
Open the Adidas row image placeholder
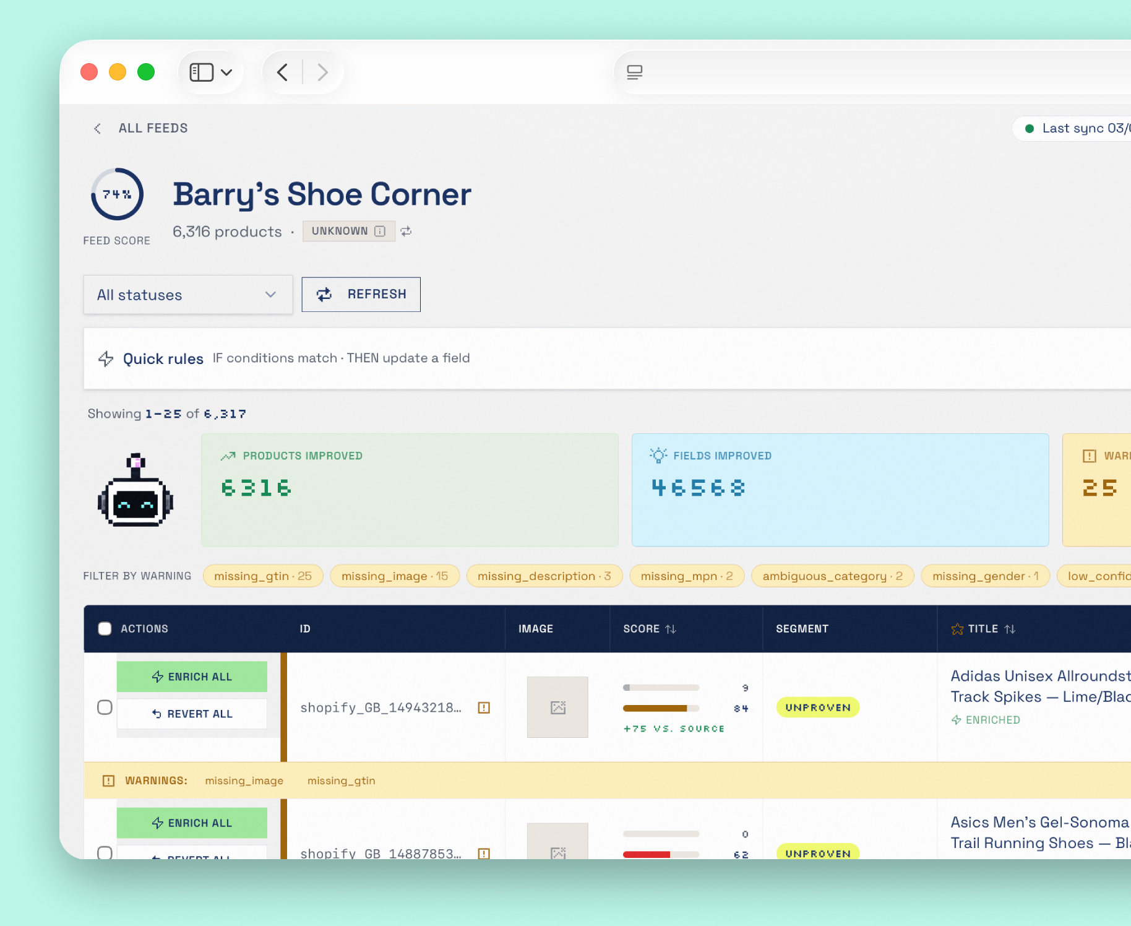(557, 707)
